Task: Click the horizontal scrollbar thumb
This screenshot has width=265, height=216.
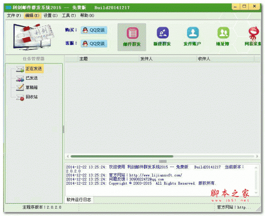Action: (x=122, y=156)
